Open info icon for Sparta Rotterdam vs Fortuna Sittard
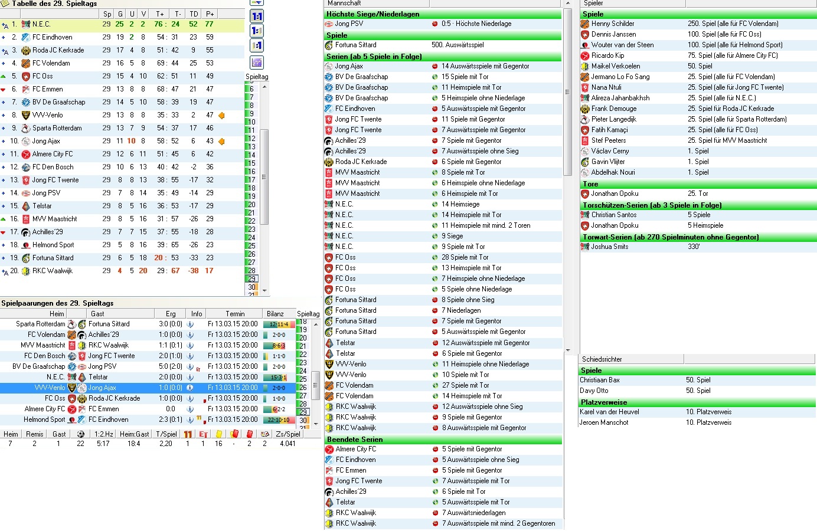 point(191,324)
